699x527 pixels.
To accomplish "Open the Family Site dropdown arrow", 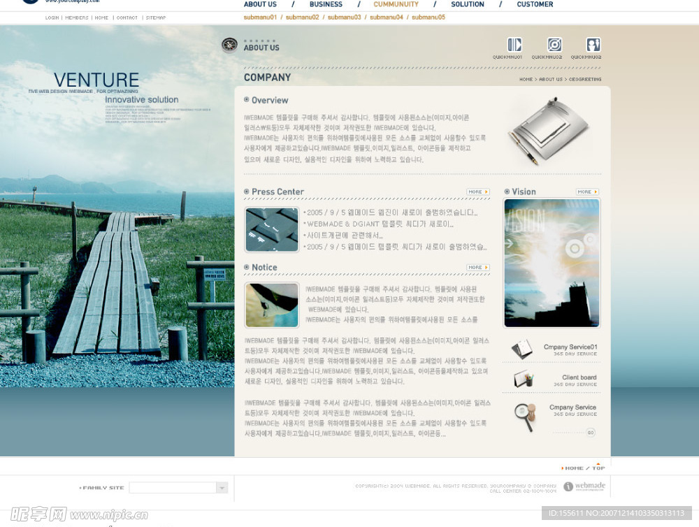I will pyautogui.click(x=222, y=488).
